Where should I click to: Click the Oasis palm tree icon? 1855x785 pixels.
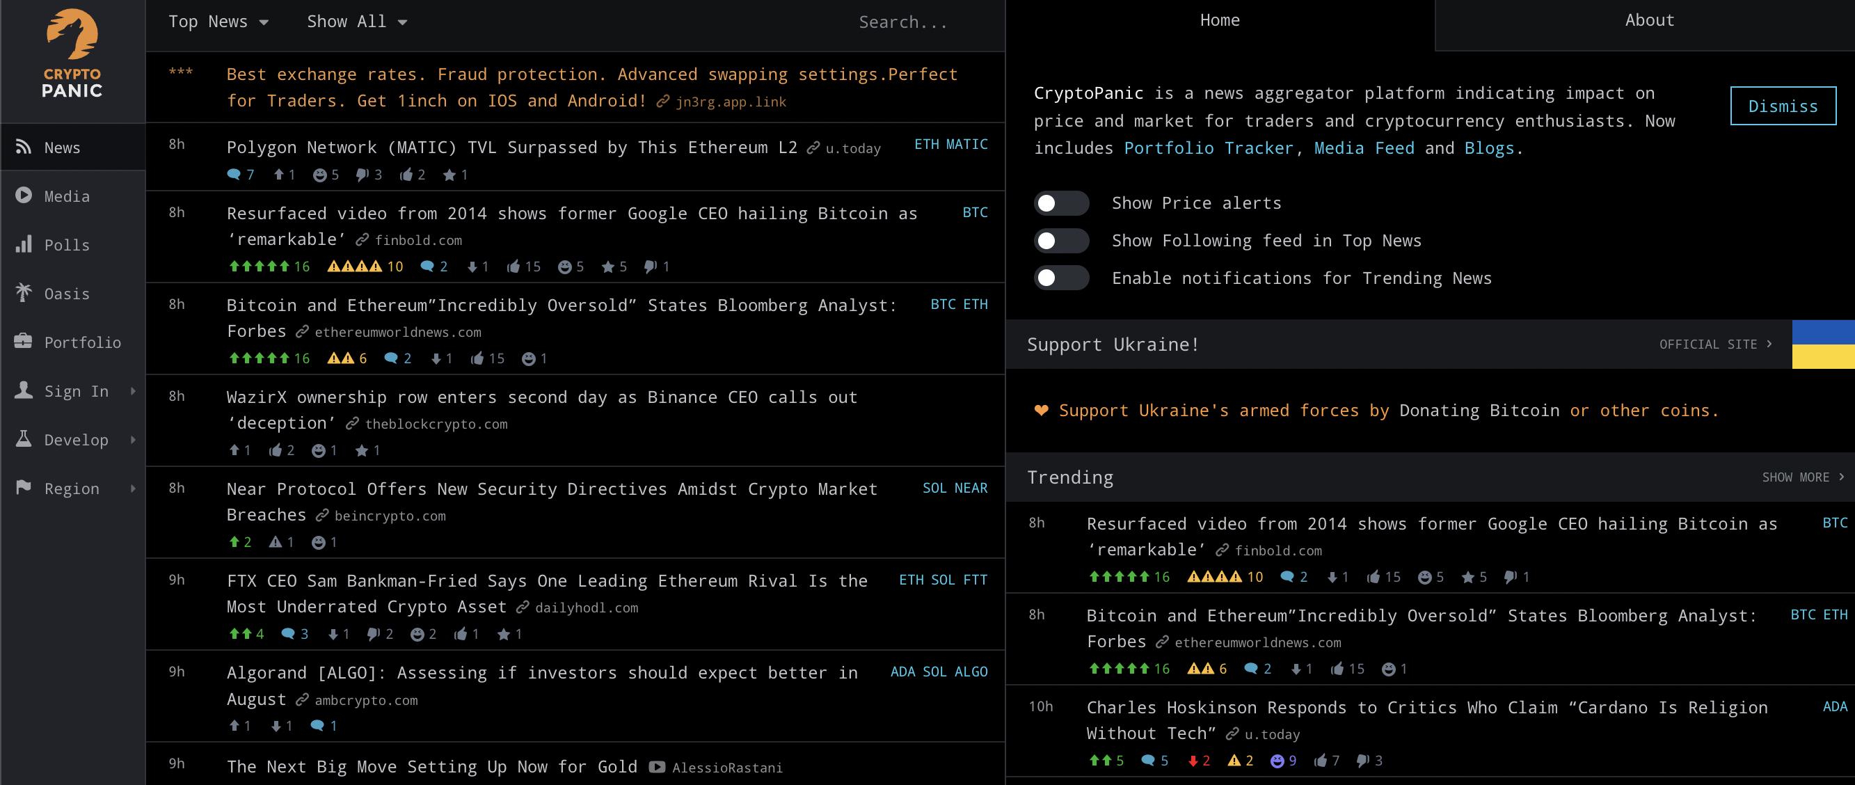pos(24,292)
